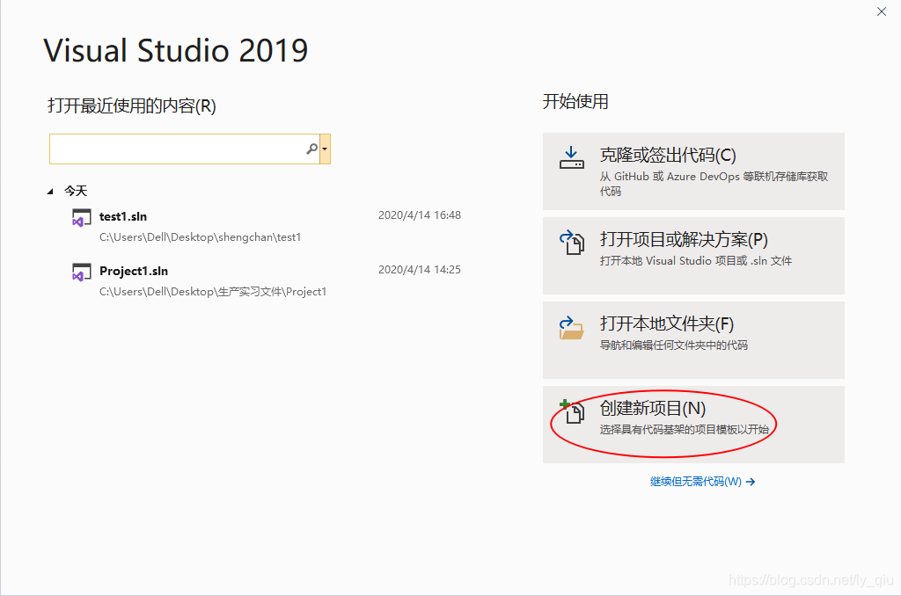Click the test1.sln solution file icon

(x=81, y=218)
